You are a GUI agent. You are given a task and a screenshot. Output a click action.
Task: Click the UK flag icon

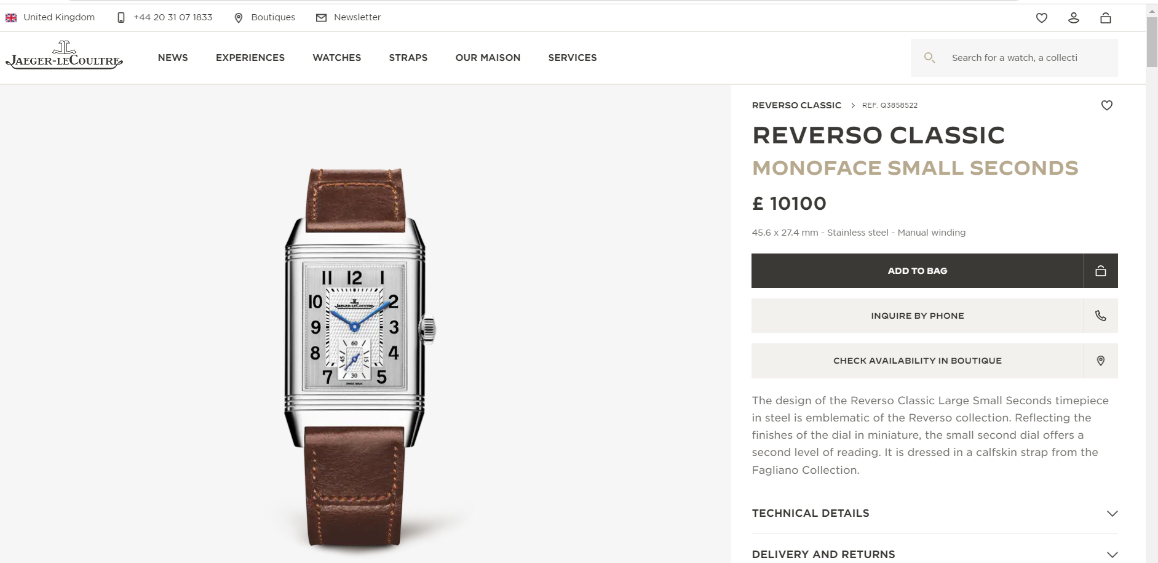tap(11, 18)
